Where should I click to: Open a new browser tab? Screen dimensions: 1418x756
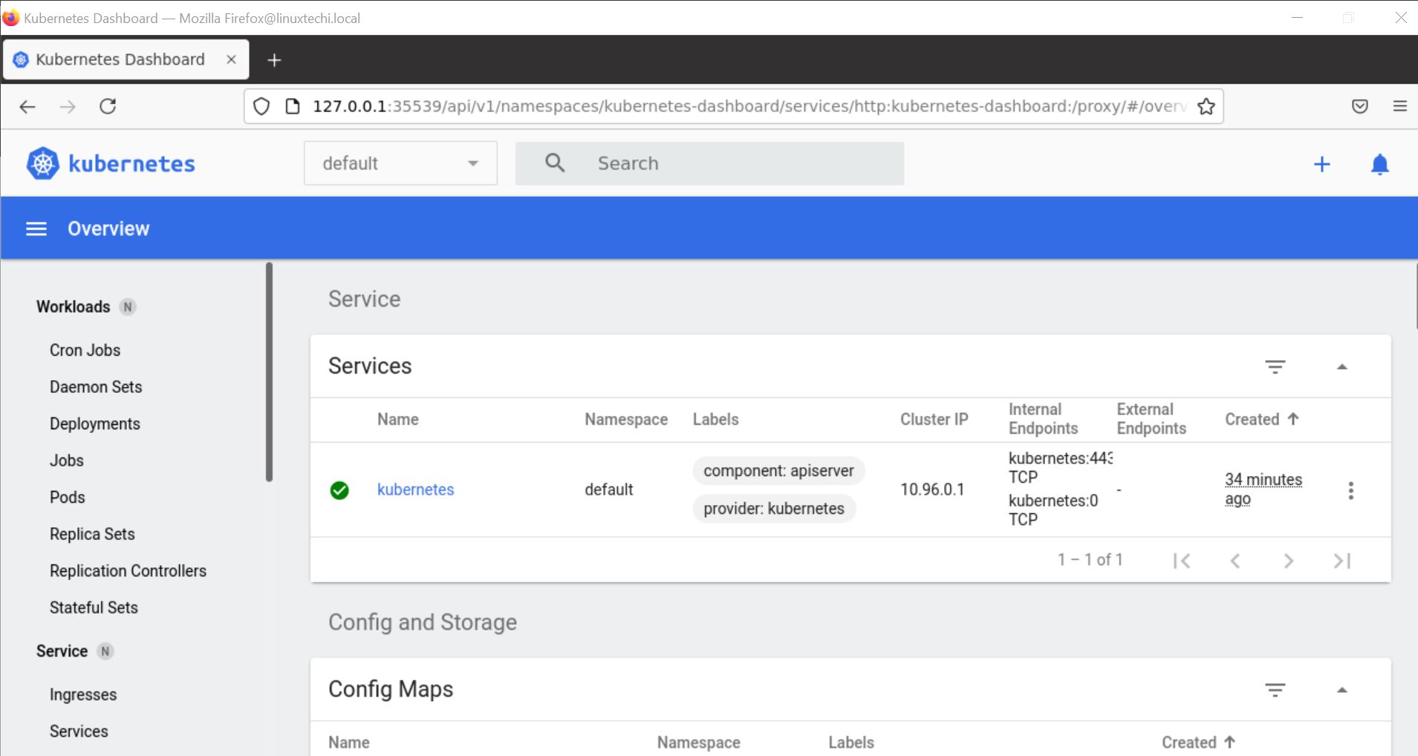click(x=274, y=60)
